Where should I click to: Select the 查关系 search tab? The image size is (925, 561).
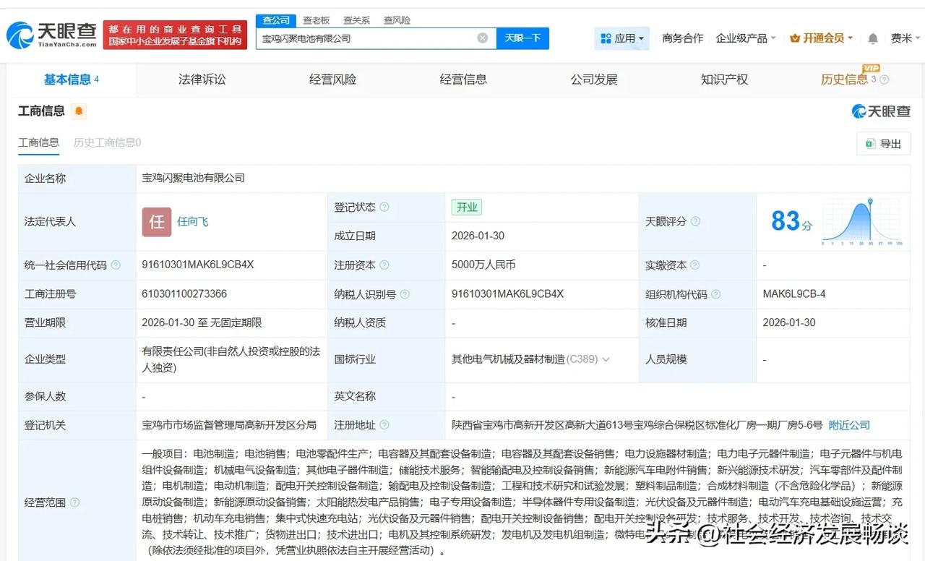(356, 20)
